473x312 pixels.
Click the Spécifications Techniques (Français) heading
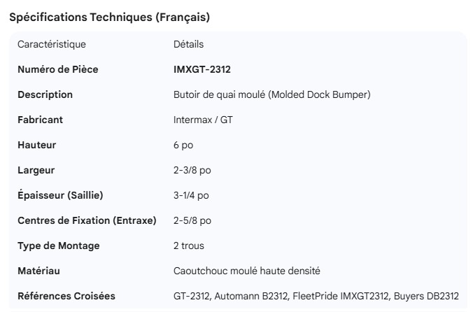[x=109, y=17]
